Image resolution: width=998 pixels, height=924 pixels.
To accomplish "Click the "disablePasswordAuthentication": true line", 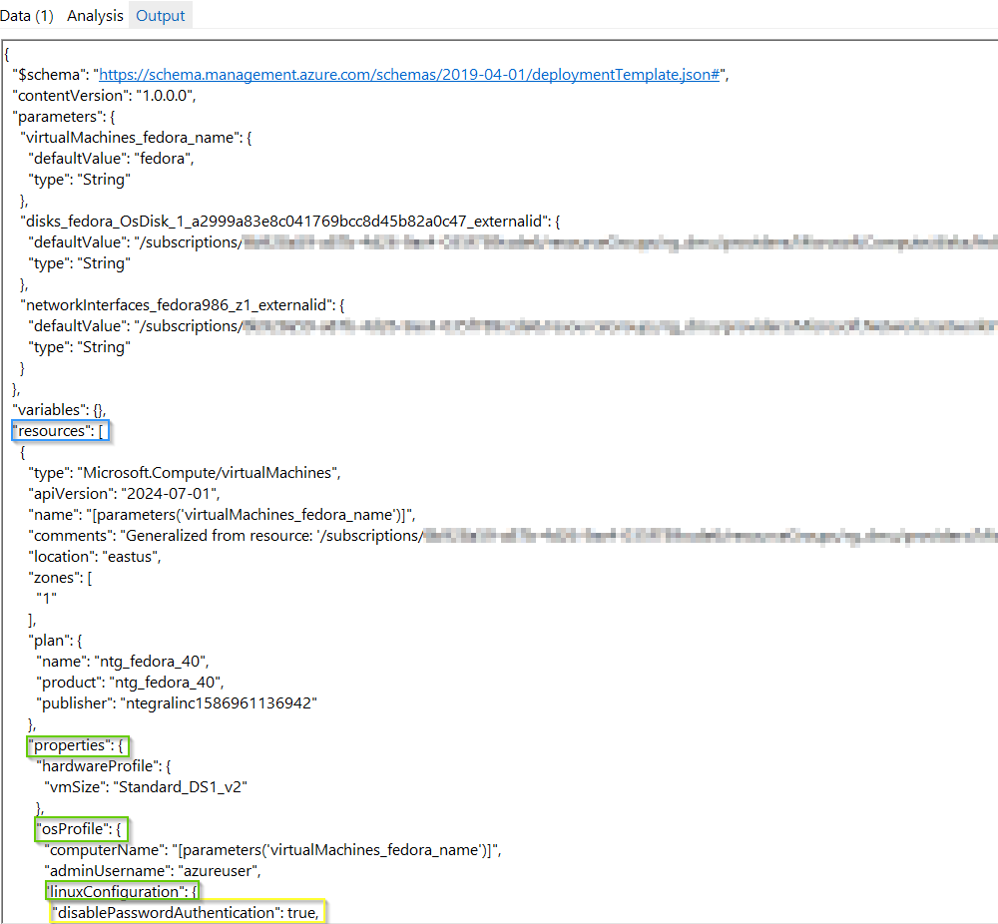I will click(x=188, y=913).
